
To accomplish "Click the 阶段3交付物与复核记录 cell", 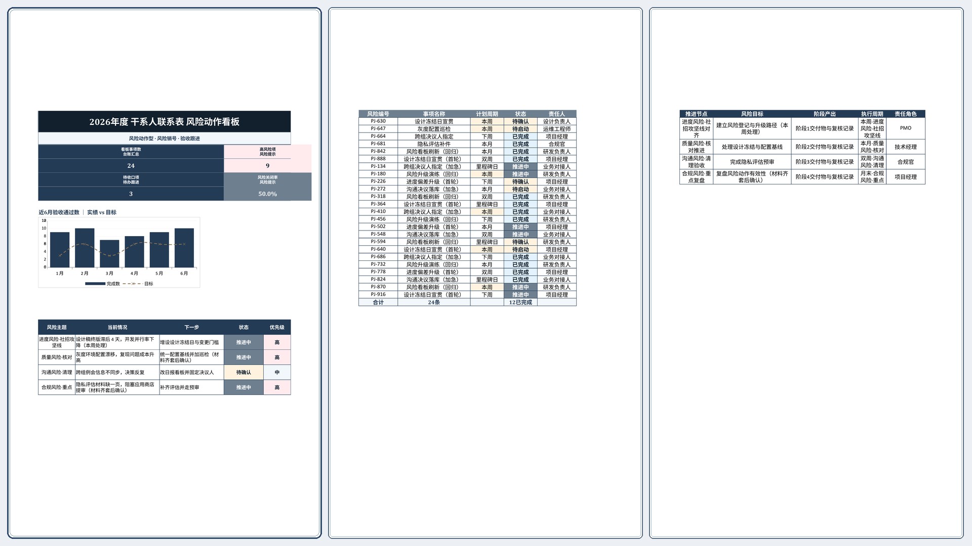I will coord(825,162).
